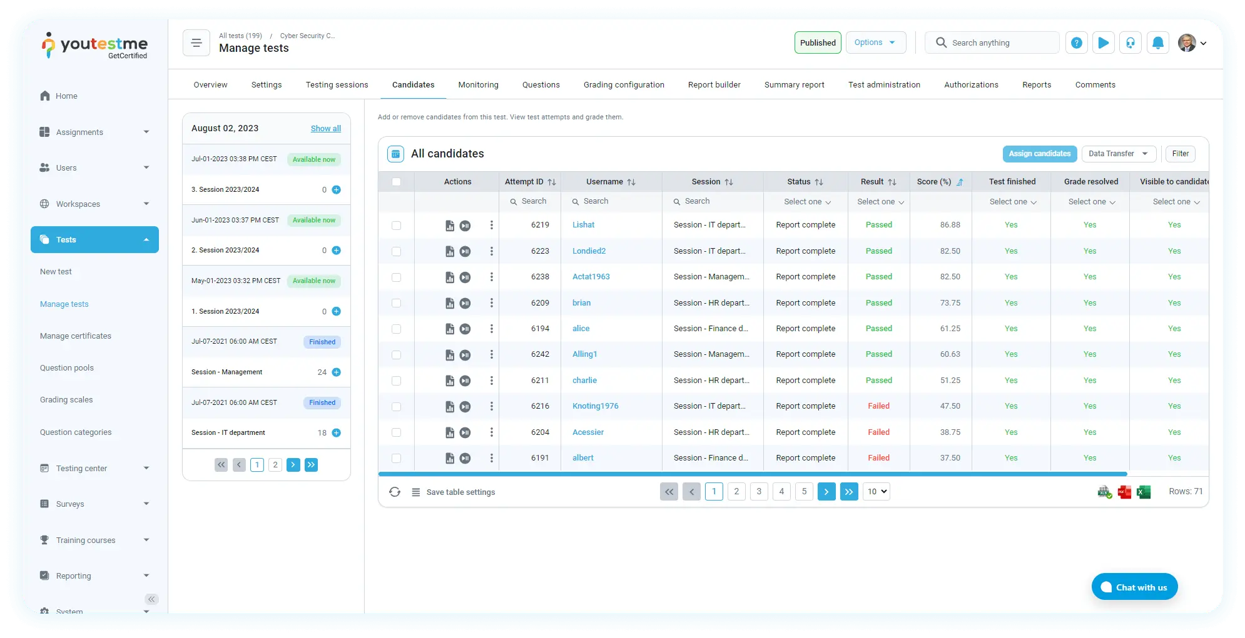Select the checkbox for albert's row

coord(396,458)
